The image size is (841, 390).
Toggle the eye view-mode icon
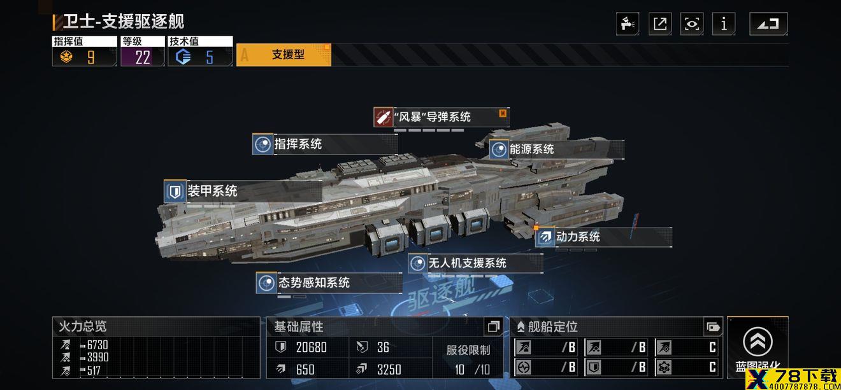click(x=692, y=24)
